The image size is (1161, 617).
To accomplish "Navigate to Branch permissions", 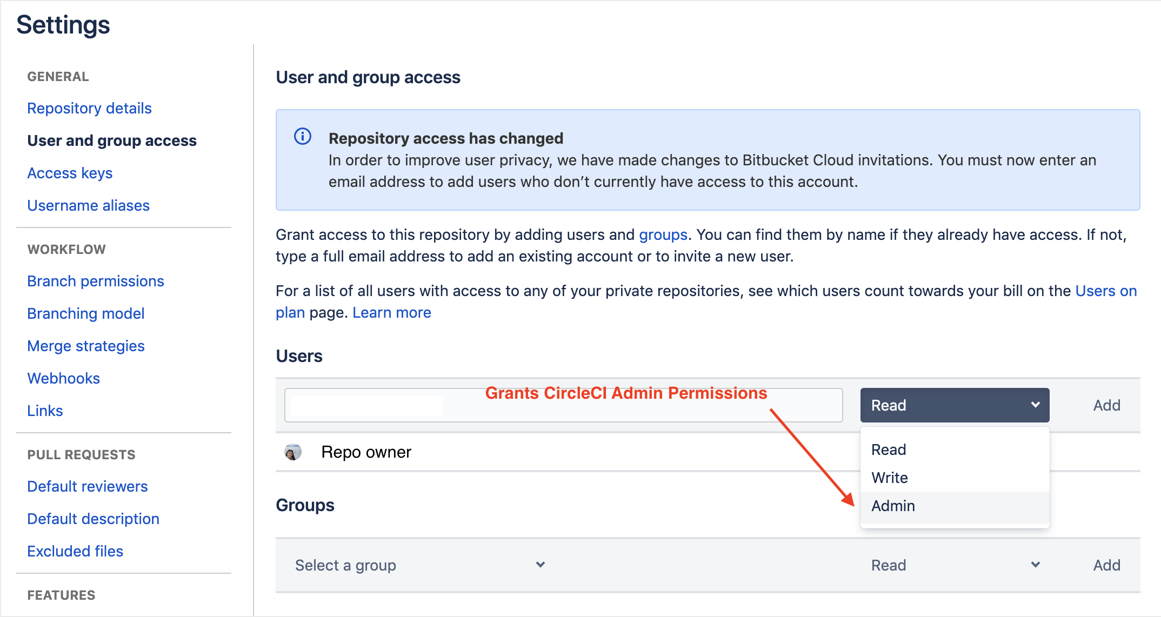I will tap(96, 281).
